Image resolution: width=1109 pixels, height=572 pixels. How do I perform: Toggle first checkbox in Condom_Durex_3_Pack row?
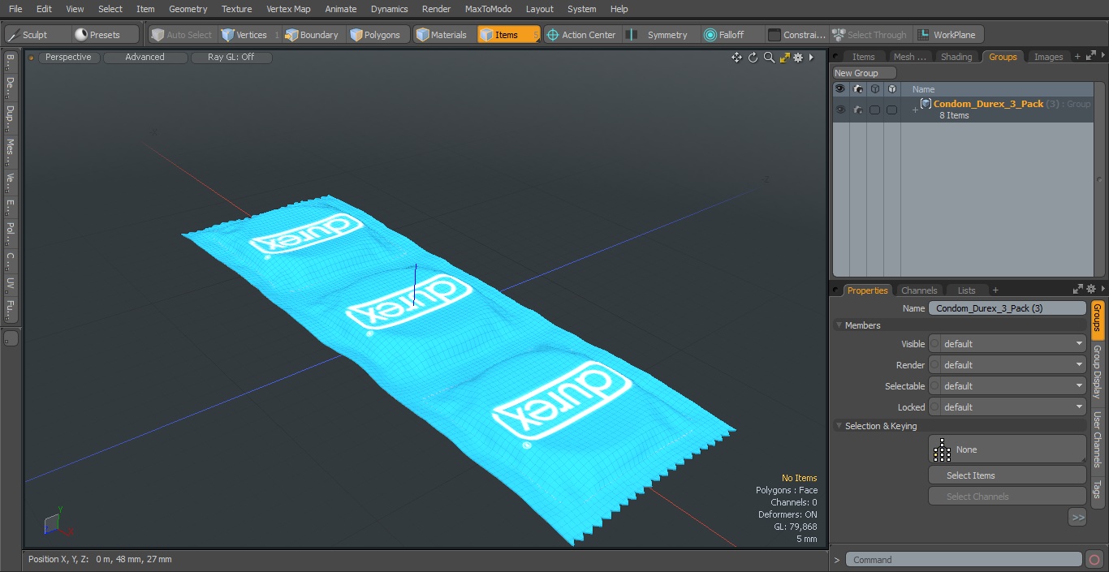[x=874, y=110]
